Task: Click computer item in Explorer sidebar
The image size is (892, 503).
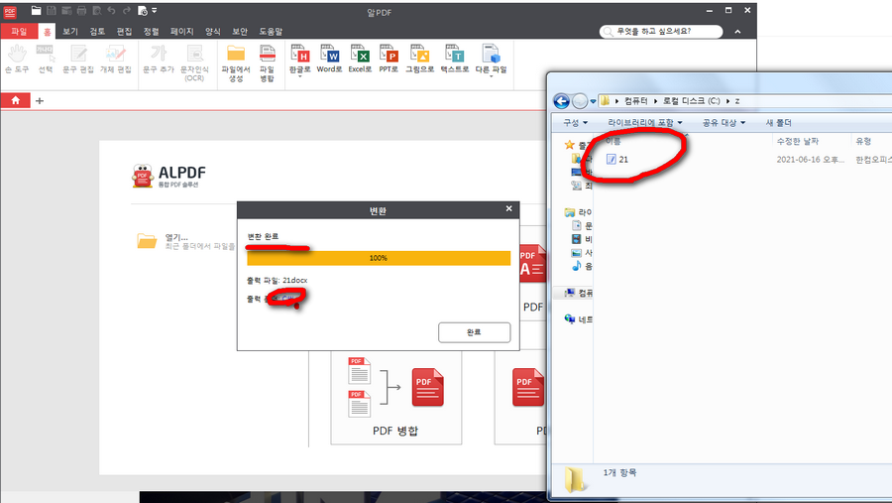Action: (x=578, y=293)
